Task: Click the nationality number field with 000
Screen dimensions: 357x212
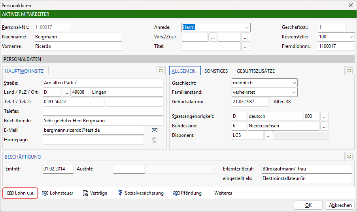Action: pos(312,116)
